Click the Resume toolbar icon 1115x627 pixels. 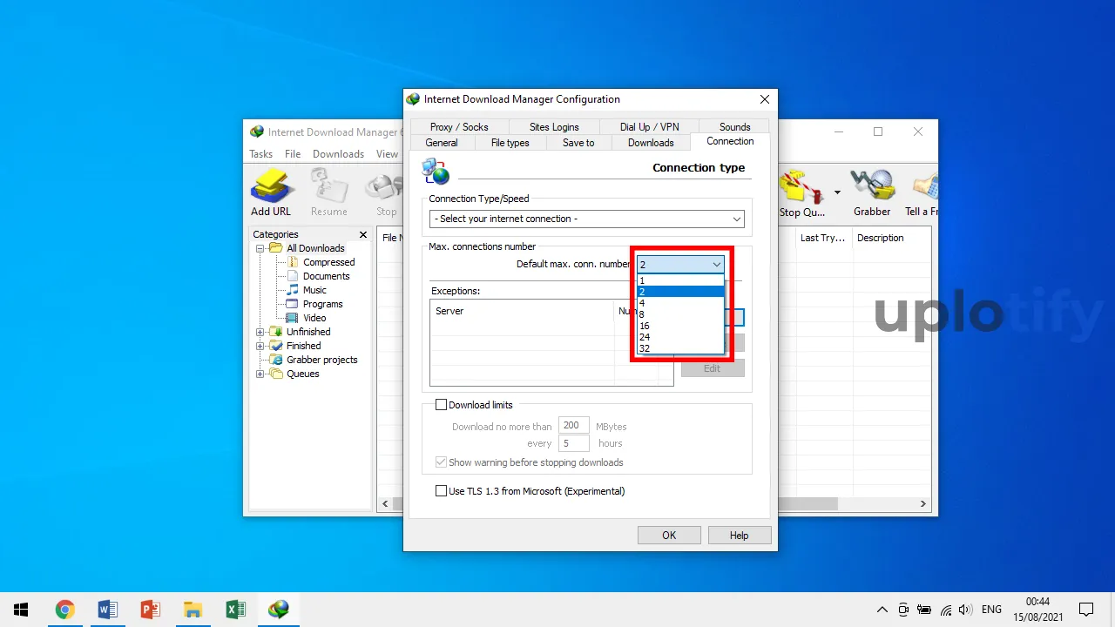329,192
